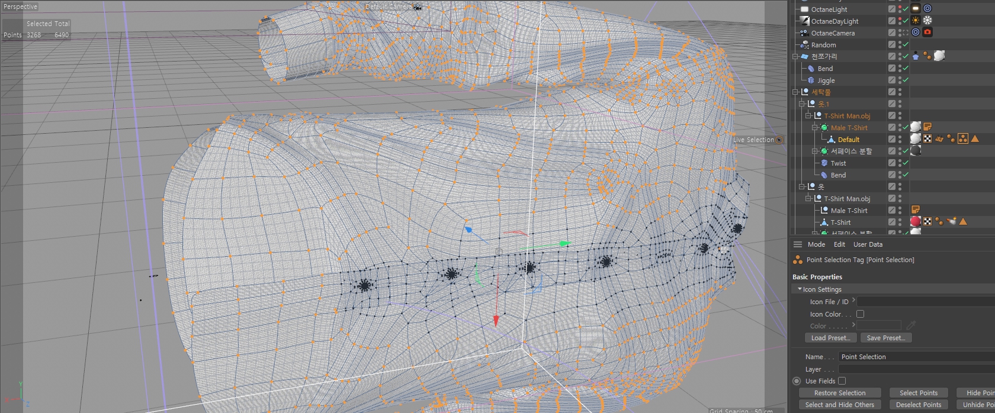Click Load Preset button
Image resolution: width=995 pixels, height=413 pixels.
pos(830,338)
